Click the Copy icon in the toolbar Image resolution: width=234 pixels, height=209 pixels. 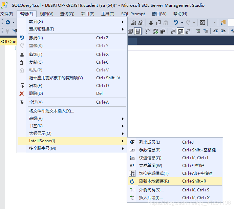158,23
